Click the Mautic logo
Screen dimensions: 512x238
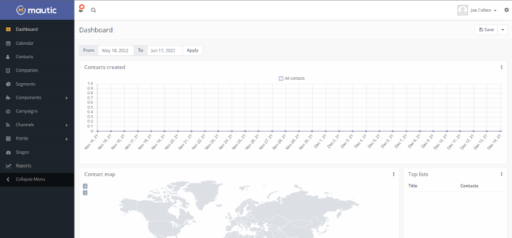pos(37,10)
